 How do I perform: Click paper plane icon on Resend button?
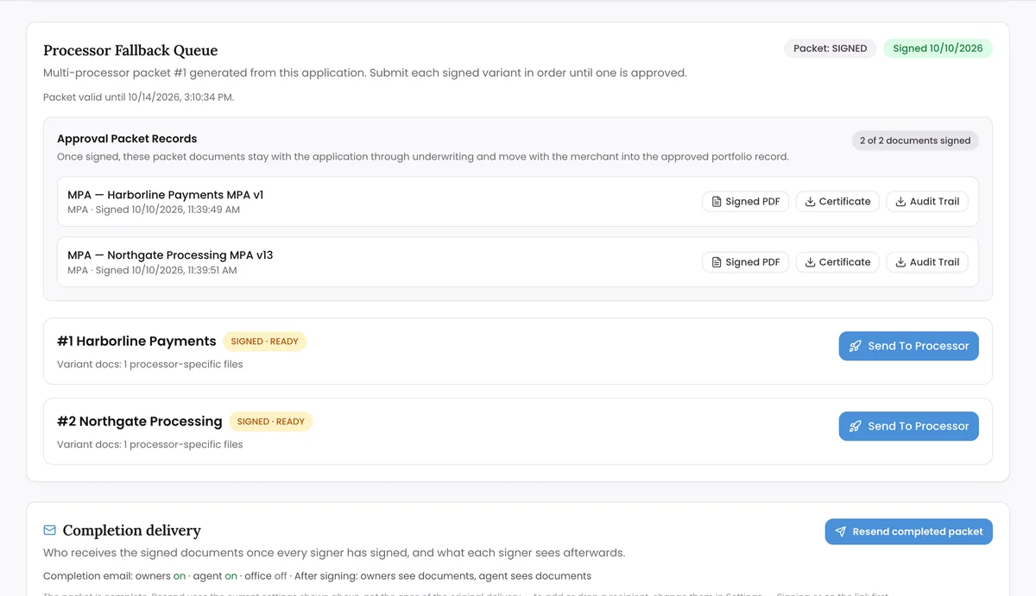[x=840, y=531]
